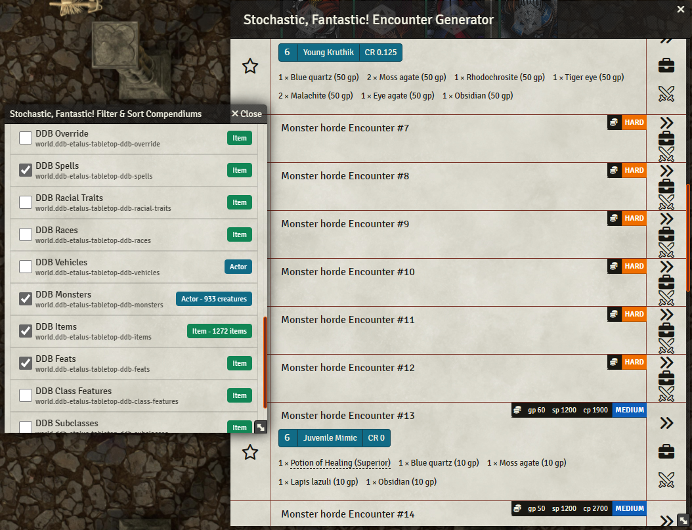Star the favorite icon beside Juvenile Mimic encounter
The height and width of the screenshot is (530, 692).
point(250,453)
